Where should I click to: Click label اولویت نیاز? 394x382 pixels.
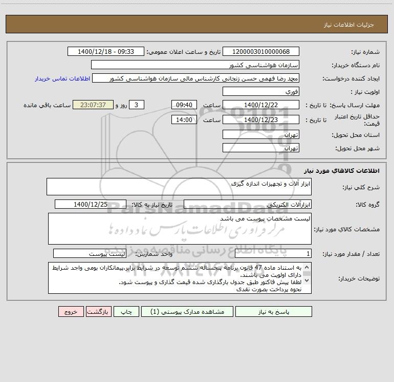(365, 92)
